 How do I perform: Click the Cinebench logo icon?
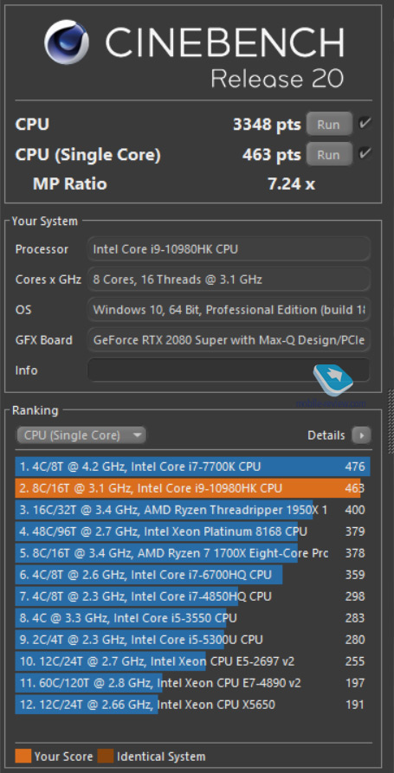coord(67,41)
